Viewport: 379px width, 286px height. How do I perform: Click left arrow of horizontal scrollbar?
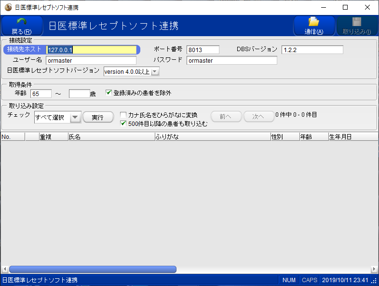pos(4,269)
